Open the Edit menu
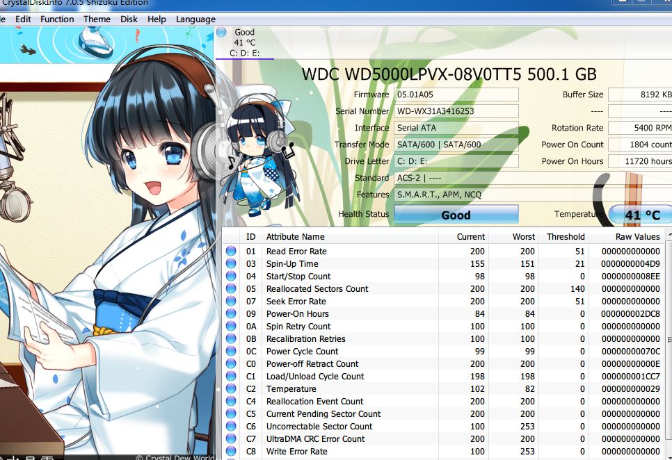Image resolution: width=672 pixels, height=460 pixels. click(x=23, y=19)
